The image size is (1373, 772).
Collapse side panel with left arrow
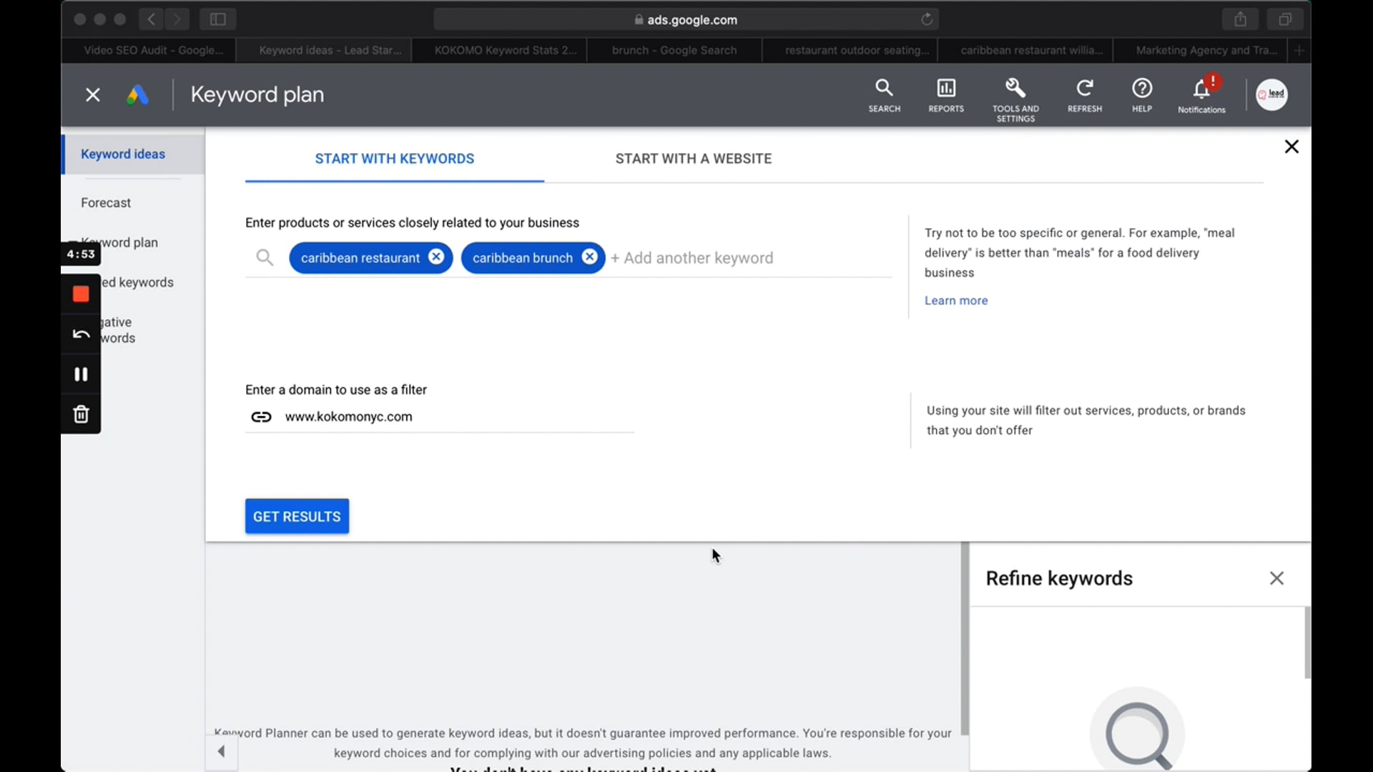coord(222,751)
